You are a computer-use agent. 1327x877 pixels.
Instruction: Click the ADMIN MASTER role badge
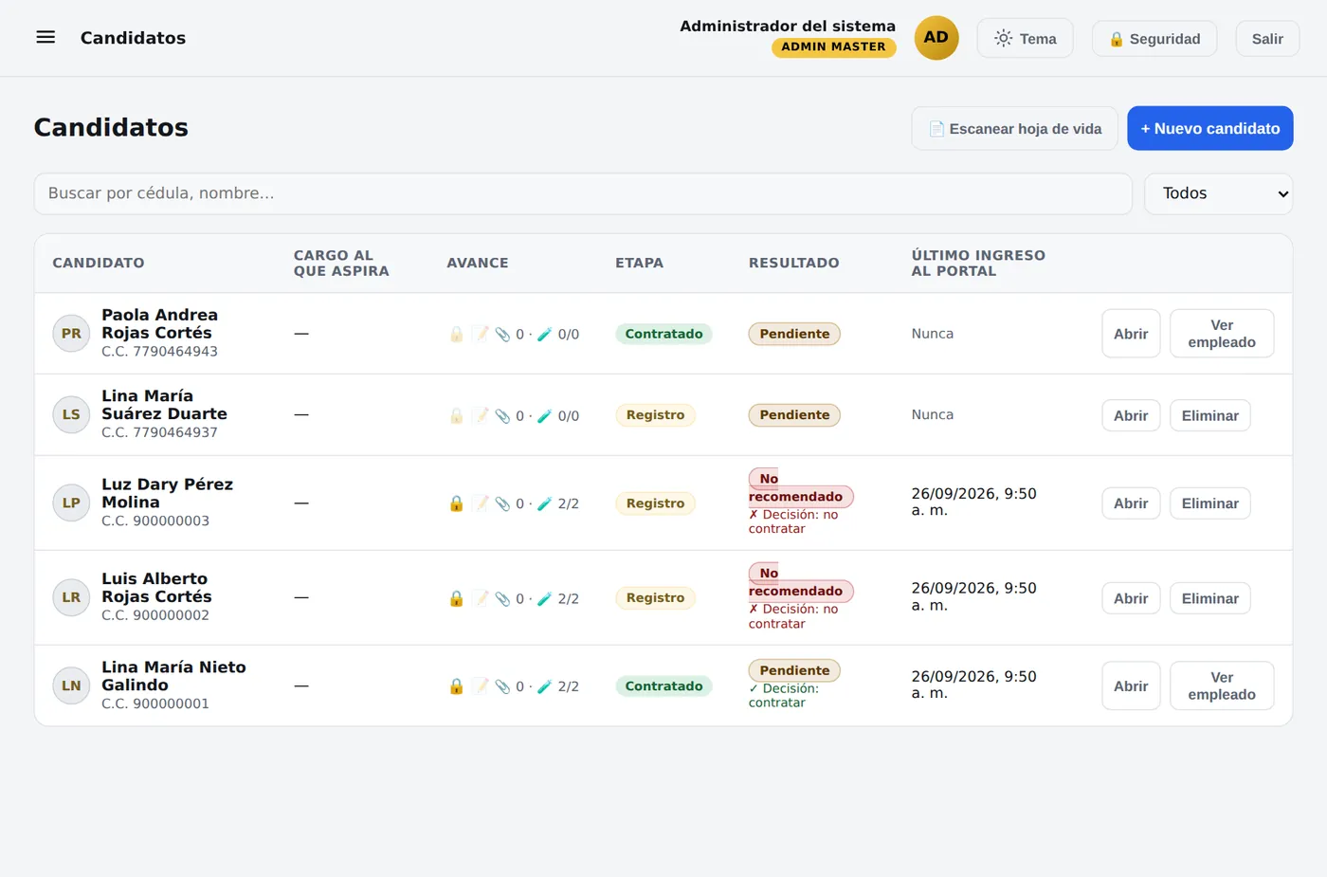pyautogui.click(x=834, y=46)
